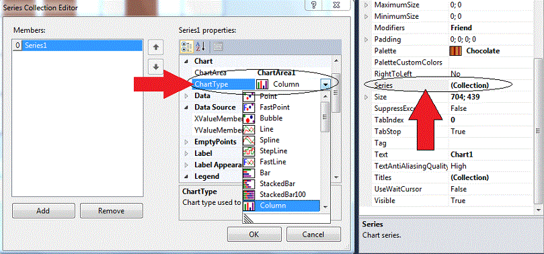Expand the EmptyPoints category
Viewport: 544px width, 254px height.
pyautogui.click(x=187, y=142)
